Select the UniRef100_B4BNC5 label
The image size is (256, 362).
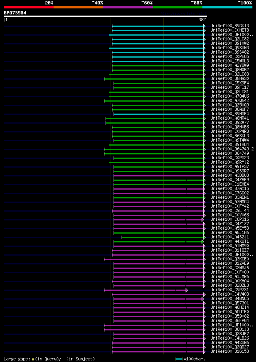coord(230,298)
